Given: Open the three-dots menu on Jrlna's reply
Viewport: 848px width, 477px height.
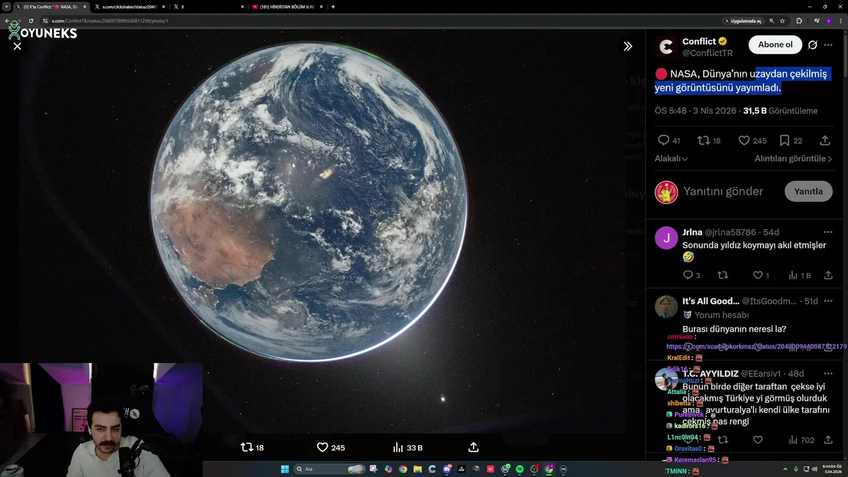Looking at the screenshot, I should [828, 232].
